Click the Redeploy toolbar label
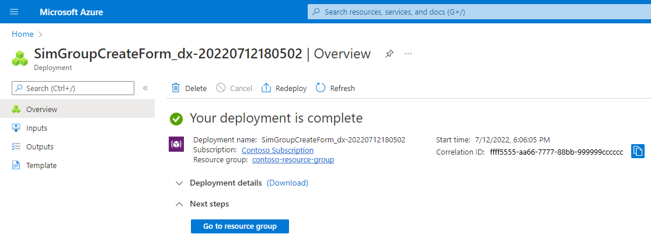Image resolution: width=651 pixels, height=241 pixels. (291, 88)
